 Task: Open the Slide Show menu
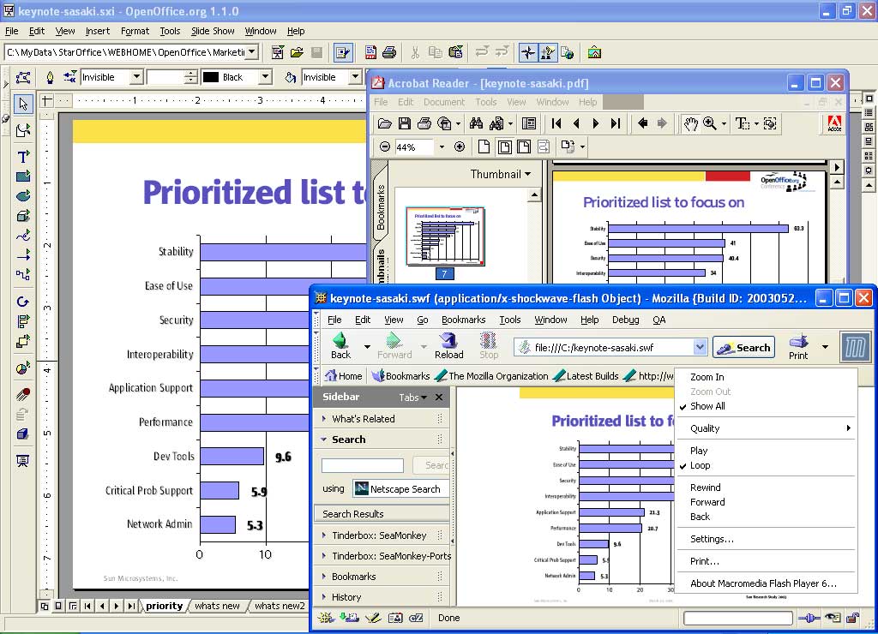click(x=212, y=31)
